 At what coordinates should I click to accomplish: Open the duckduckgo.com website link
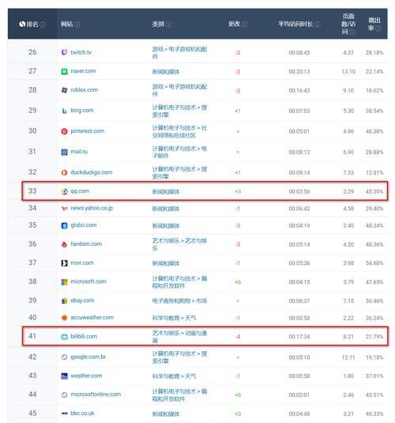coord(92,172)
